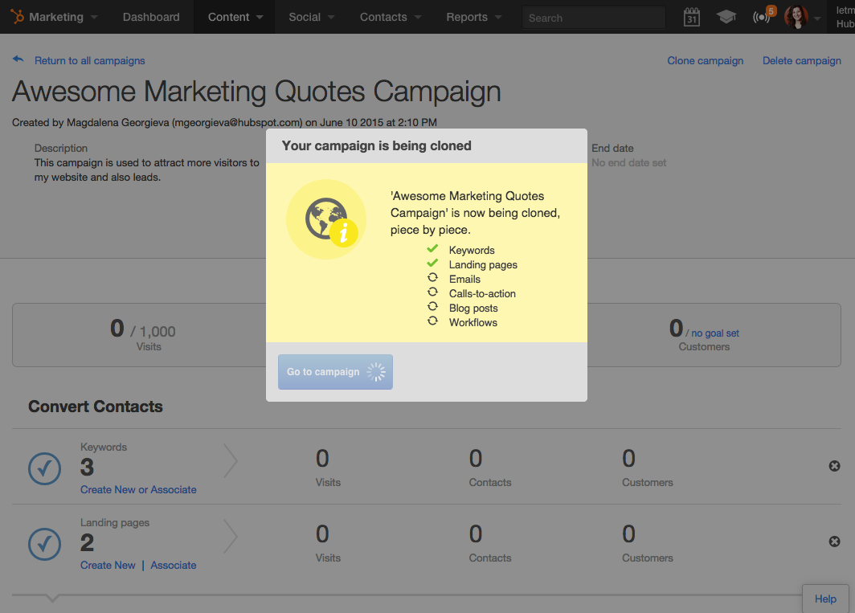Open the notifications broadcast icon
This screenshot has width=855, height=613.
tap(763, 16)
